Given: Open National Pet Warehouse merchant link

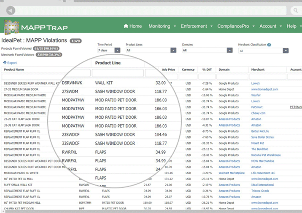Looking at the screenshot, I should tap(266, 155).
